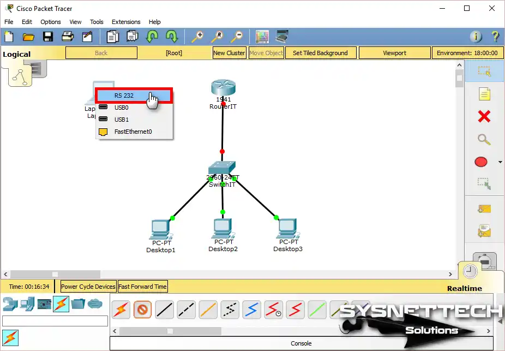
Task: Select the Connections category lightning icon
Action: pyautogui.click(x=61, y=304)
